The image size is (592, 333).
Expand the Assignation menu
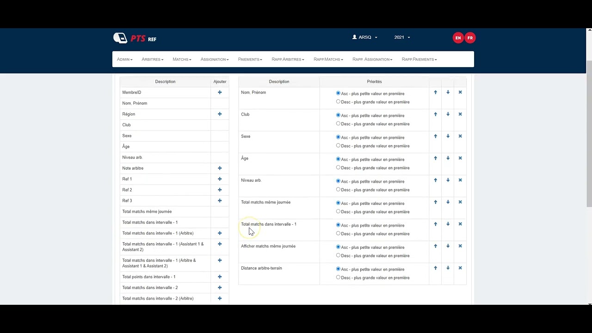click(x=215, y=59)
